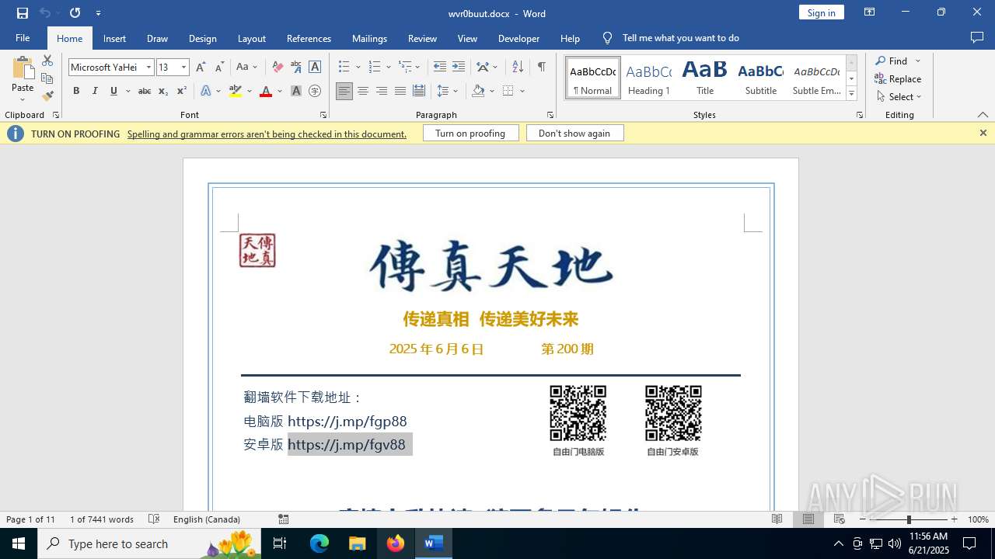
Task: Click the Cut scissors icon
Action: pyautogui.click(x=47, y=61)
